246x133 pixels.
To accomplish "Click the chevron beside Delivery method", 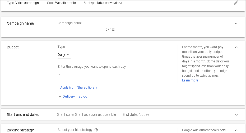I will tap(60, 97).
